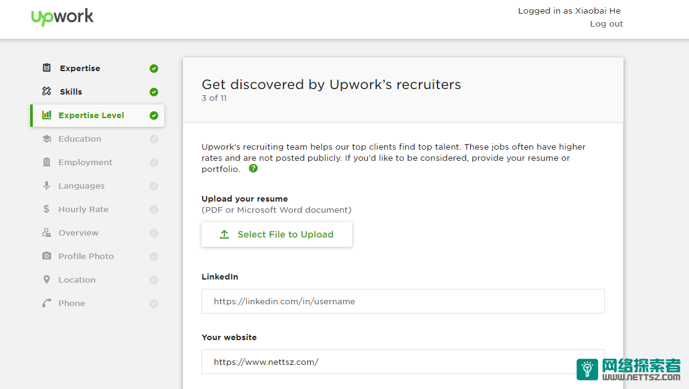Click the gray checkmark beside Employment
The height and width of the screenshot is (389, 689).
click(x=154, y=163)
